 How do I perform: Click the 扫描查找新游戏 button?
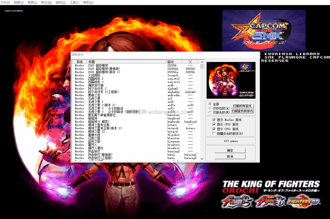click(242, 111)
